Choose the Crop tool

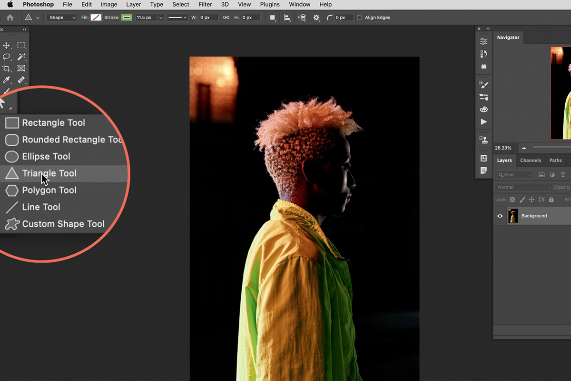click(7, 69)
